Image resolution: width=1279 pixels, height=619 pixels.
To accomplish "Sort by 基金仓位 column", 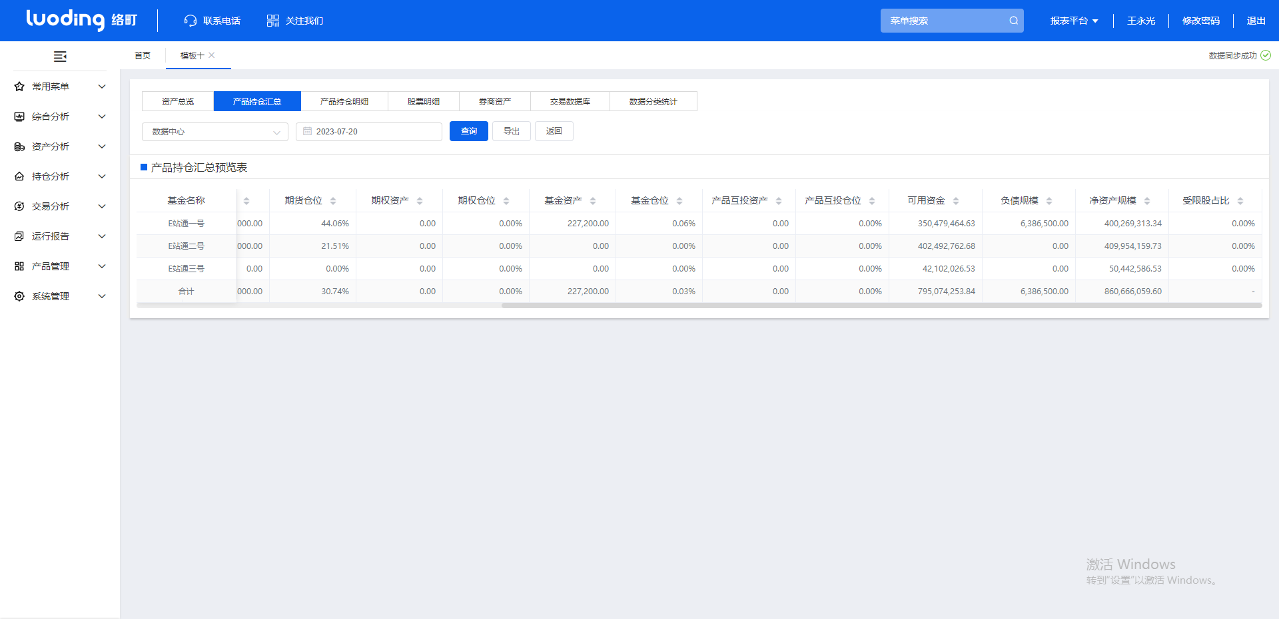I will point(679,200).
